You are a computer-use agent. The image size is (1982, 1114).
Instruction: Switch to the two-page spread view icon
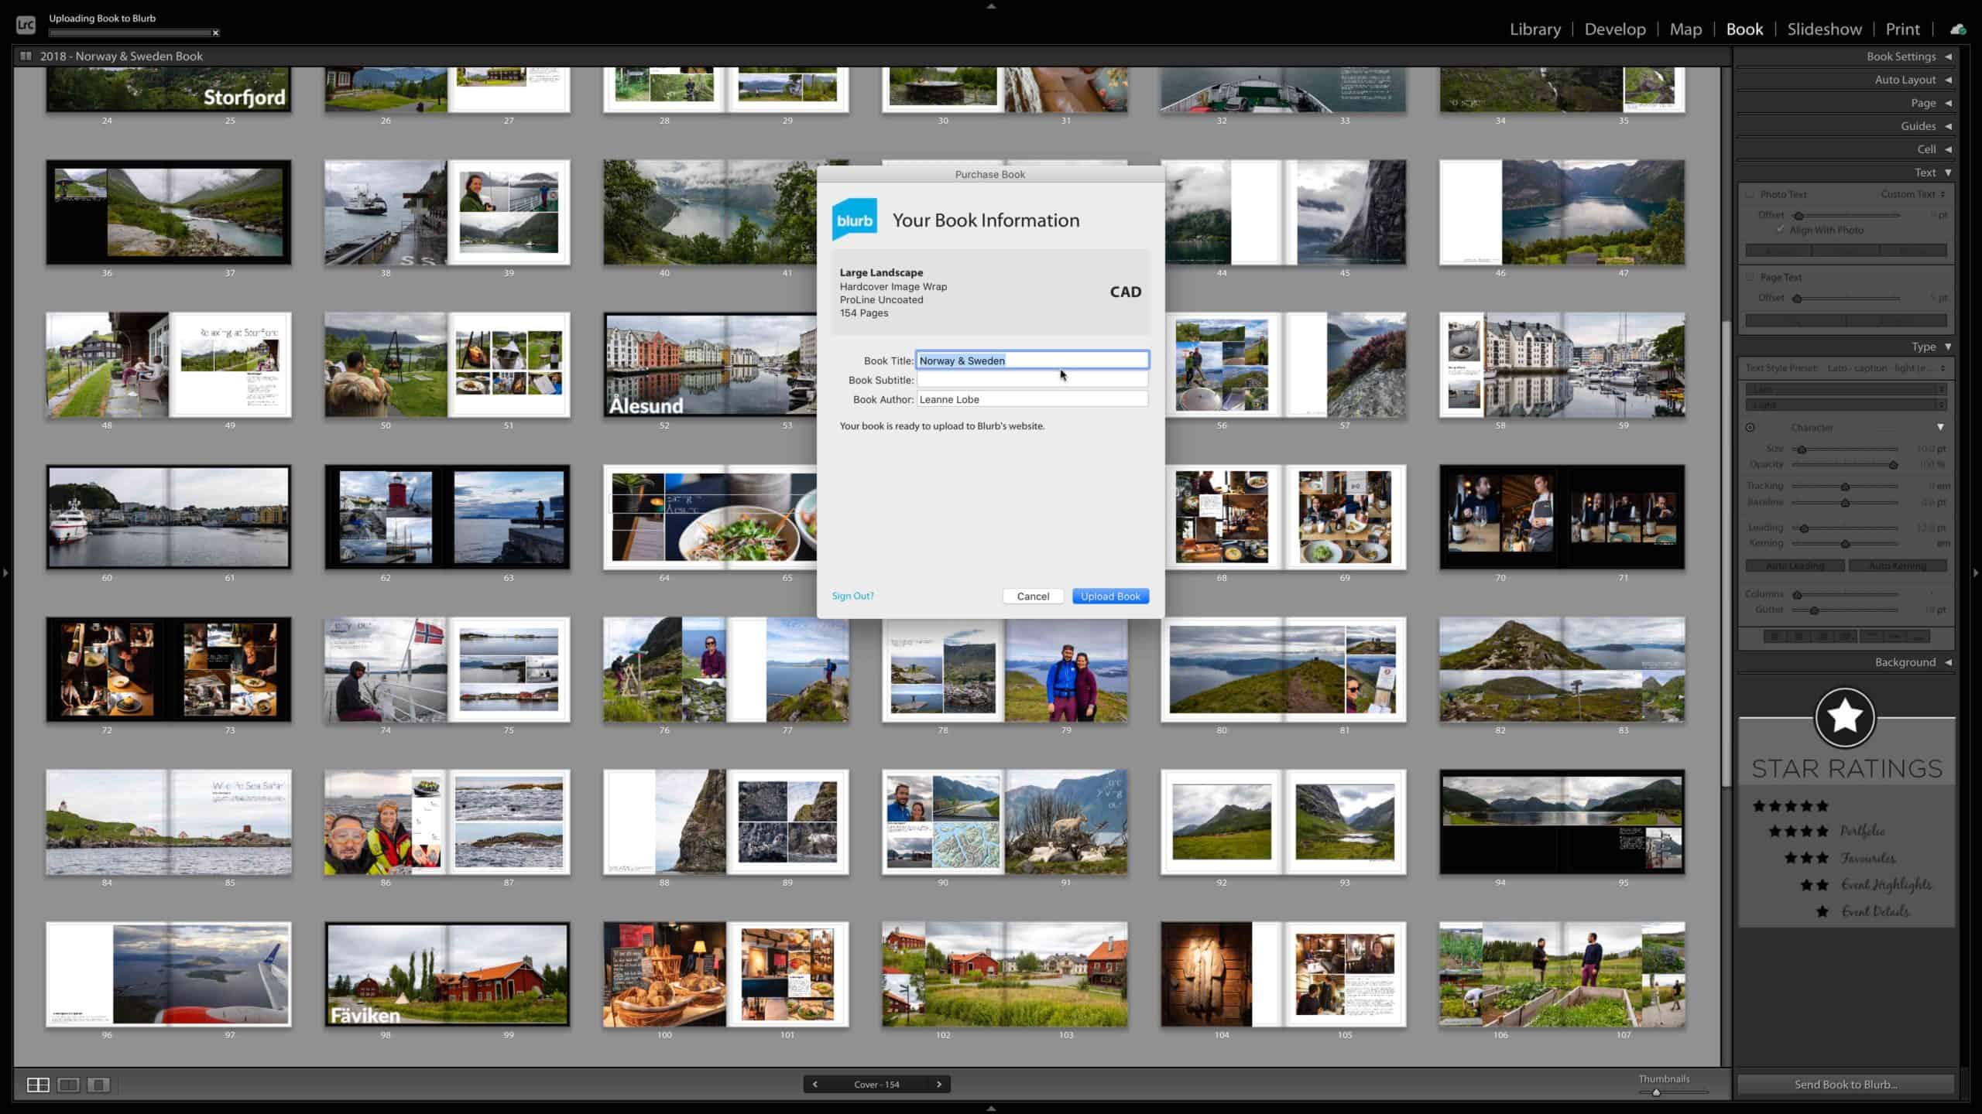click(68, 1086)
